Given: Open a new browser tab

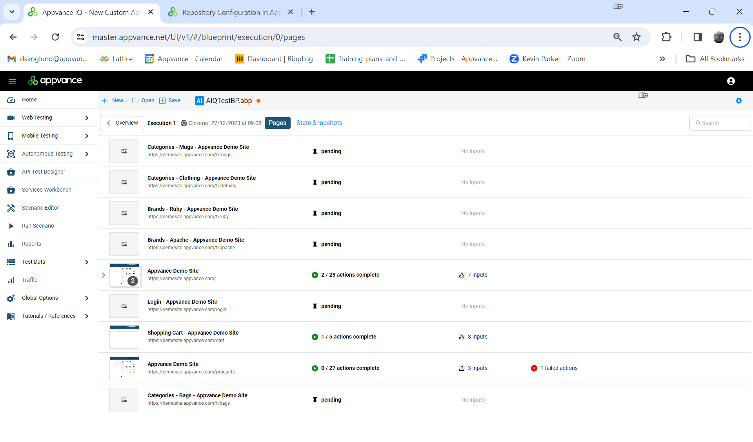Looking at the screenshot, I should 312,12.
